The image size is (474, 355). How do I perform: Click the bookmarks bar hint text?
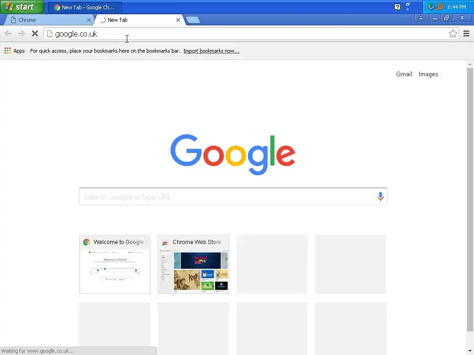[x=105, y=51]
